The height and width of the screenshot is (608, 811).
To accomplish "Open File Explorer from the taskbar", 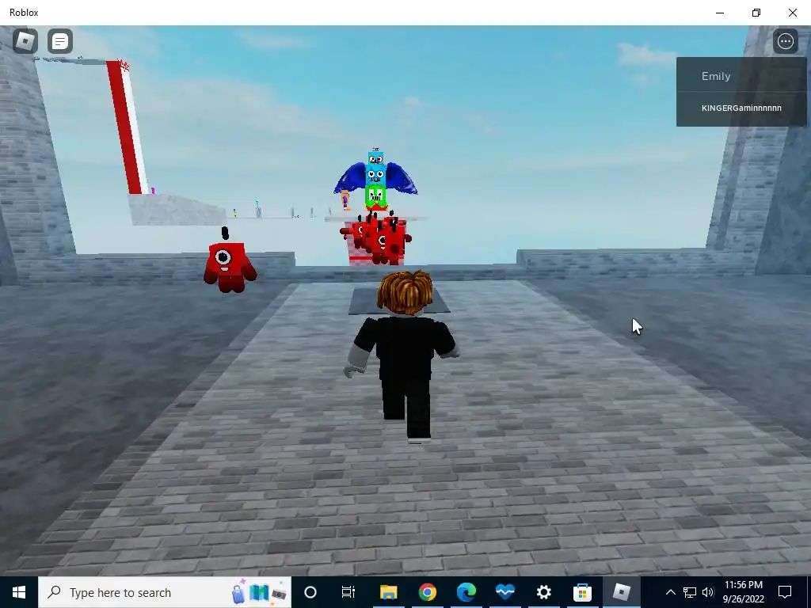I will (x=388, y=592).
